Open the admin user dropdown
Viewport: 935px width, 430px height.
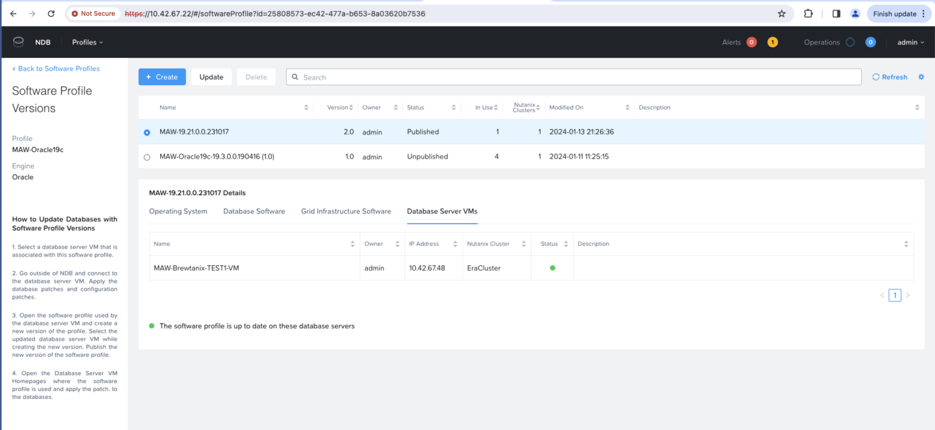click(x=911, y=42)
